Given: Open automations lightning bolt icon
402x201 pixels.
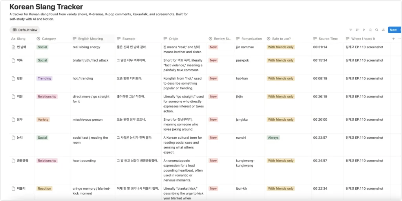Looking at the screenshot, I should pyautogui.click(x=364, y=30).
